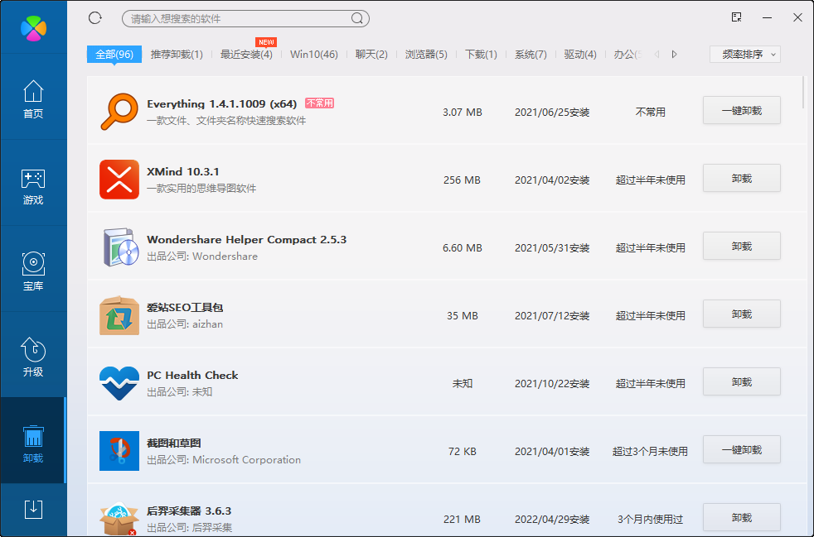814x537 pixels.
Task: Click the XMind red app icon
Action: point(119,177)
